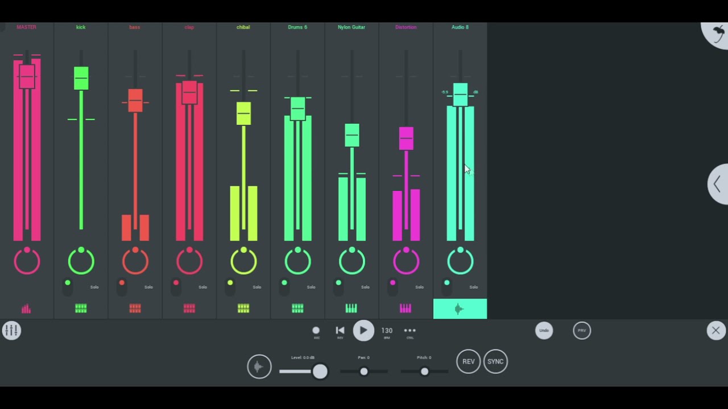Click the kick volume fader handle

tap(81, 78)
